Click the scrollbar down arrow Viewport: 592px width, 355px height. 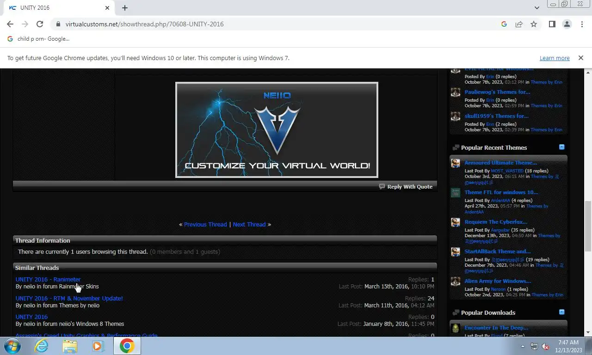point(588,332)
